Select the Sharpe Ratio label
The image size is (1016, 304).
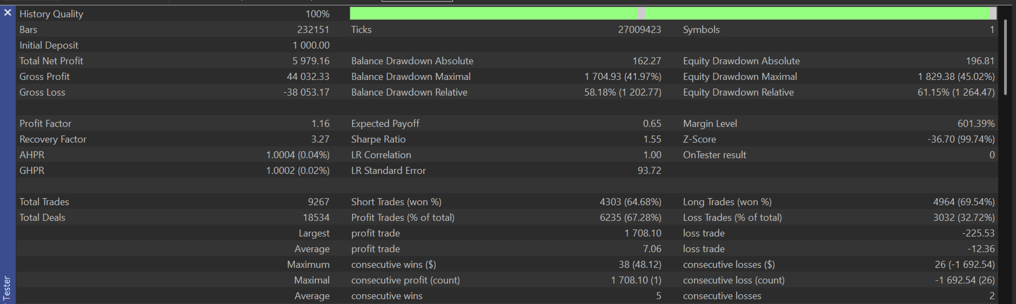coord(378,139)
